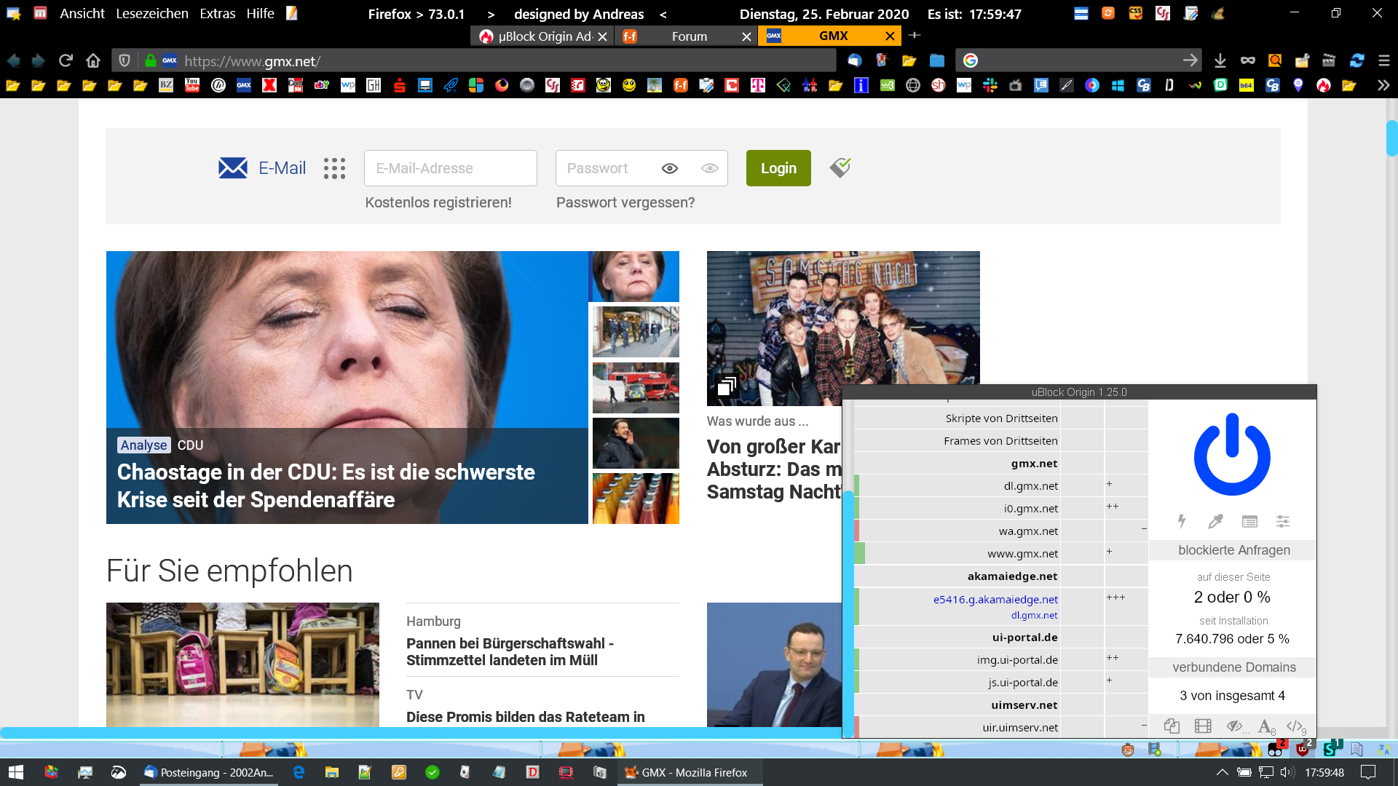
Task: Collapse blockierte Anfragen section header
Action: click(x=1233, y=550)
